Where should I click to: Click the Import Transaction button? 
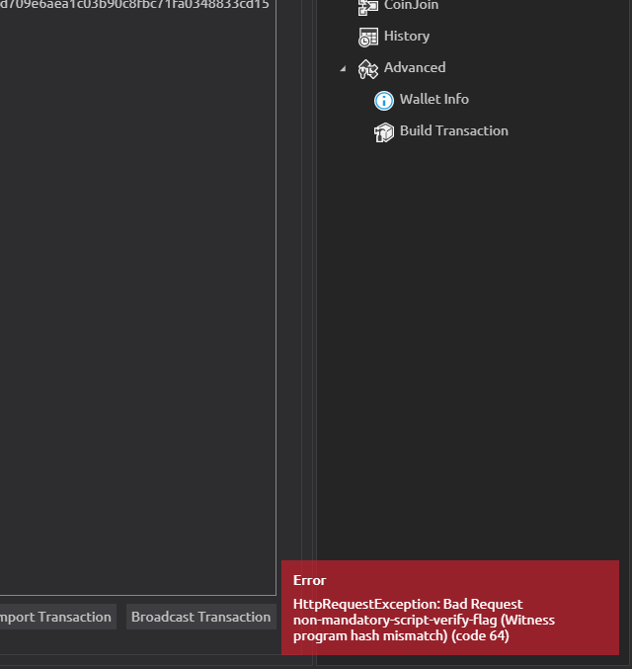point(57,617)
